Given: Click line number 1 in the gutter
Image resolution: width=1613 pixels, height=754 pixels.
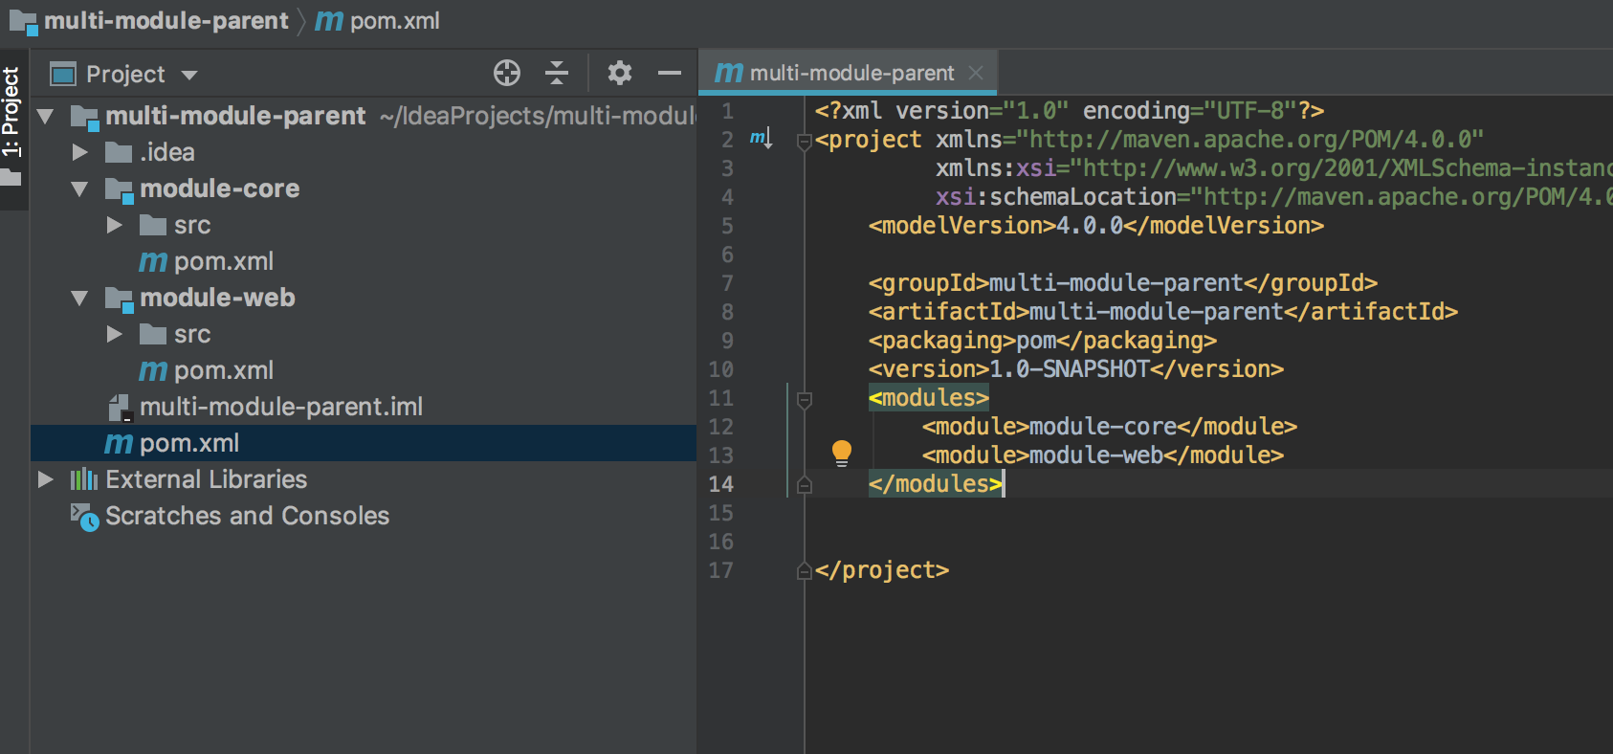Looking at the screenshot, I should point(727,111).
